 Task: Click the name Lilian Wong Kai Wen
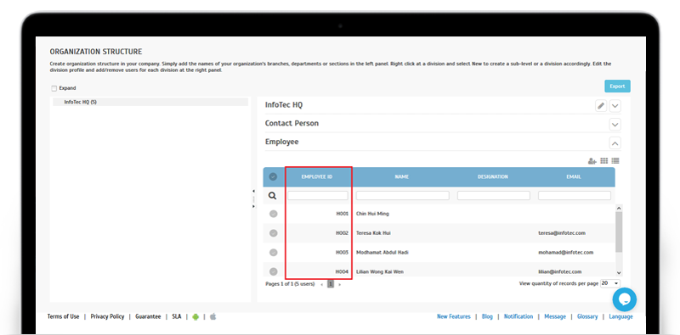(x=380, y=271)
